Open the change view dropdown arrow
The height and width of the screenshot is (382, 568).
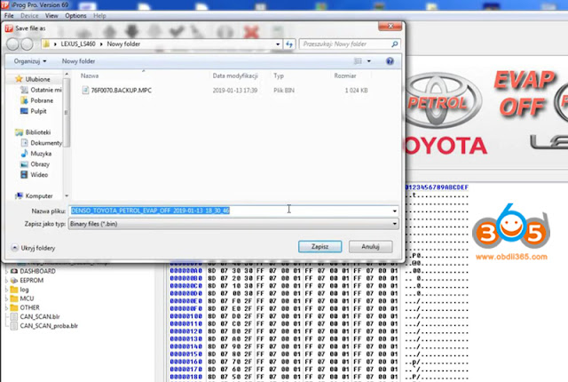click(369, 61)
